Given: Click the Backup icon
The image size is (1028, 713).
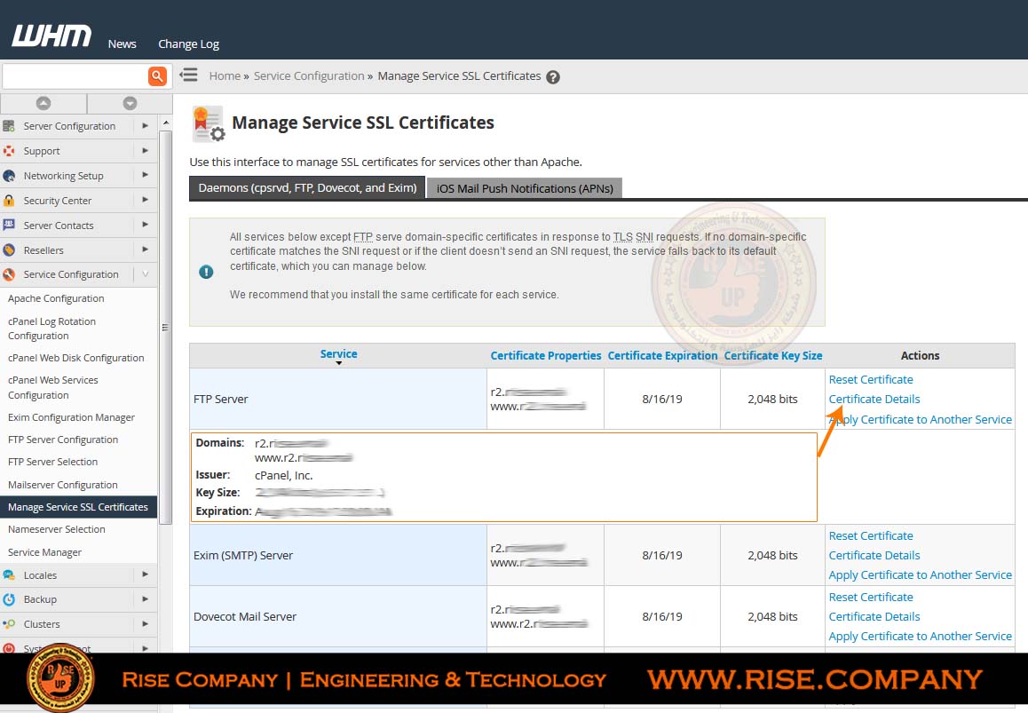Looking at the screenshot, I should click(9, 599).
